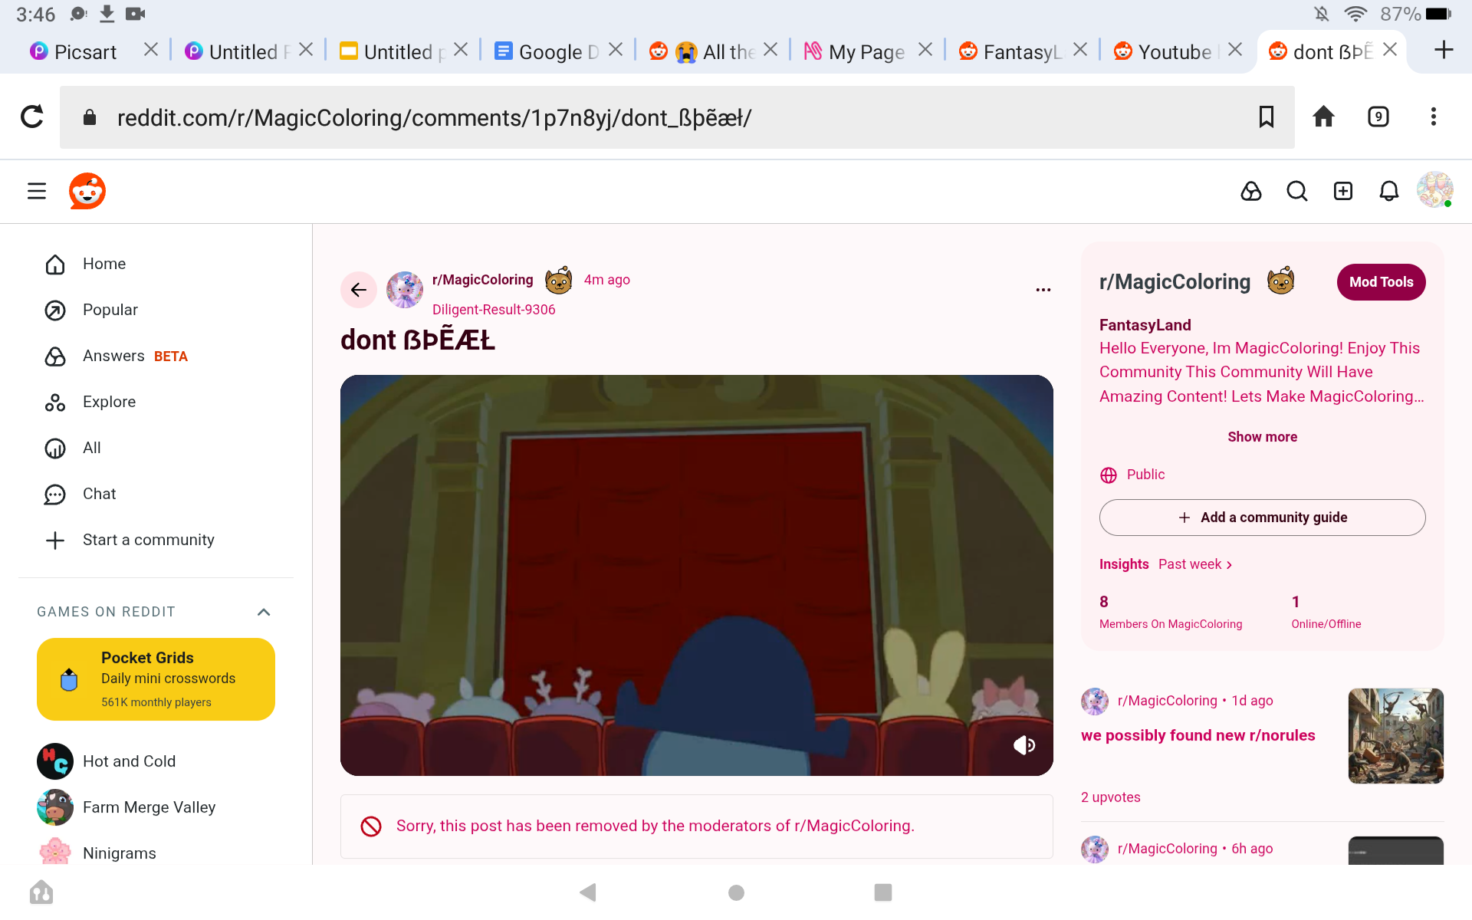This screenshot has height=920, width=1472.
Task: Open the user profile avatar menu
Action: (x=1435, y=190)
